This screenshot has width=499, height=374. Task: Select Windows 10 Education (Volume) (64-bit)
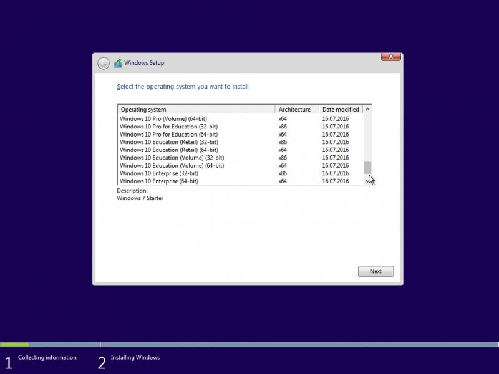241,165
